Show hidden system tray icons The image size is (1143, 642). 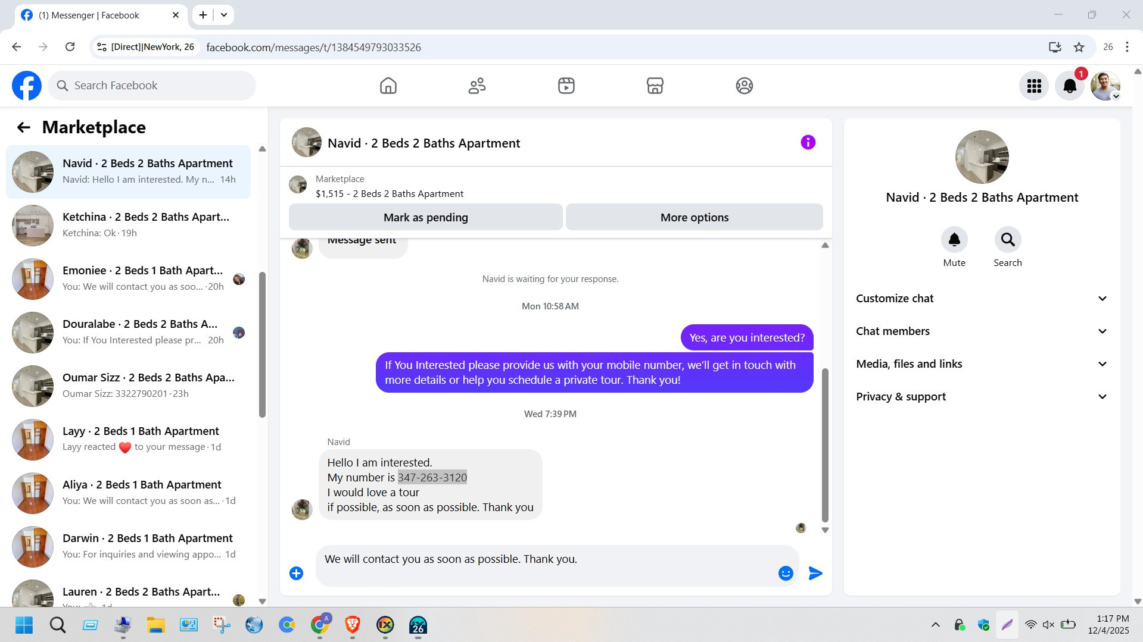pos(936,625)
